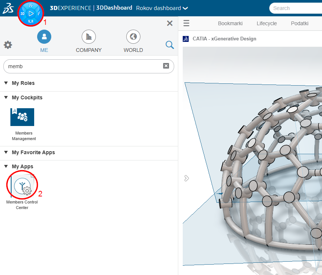Switch to the WORLD tab
Viewport: 322px width, 275px height.
(133, 41)
